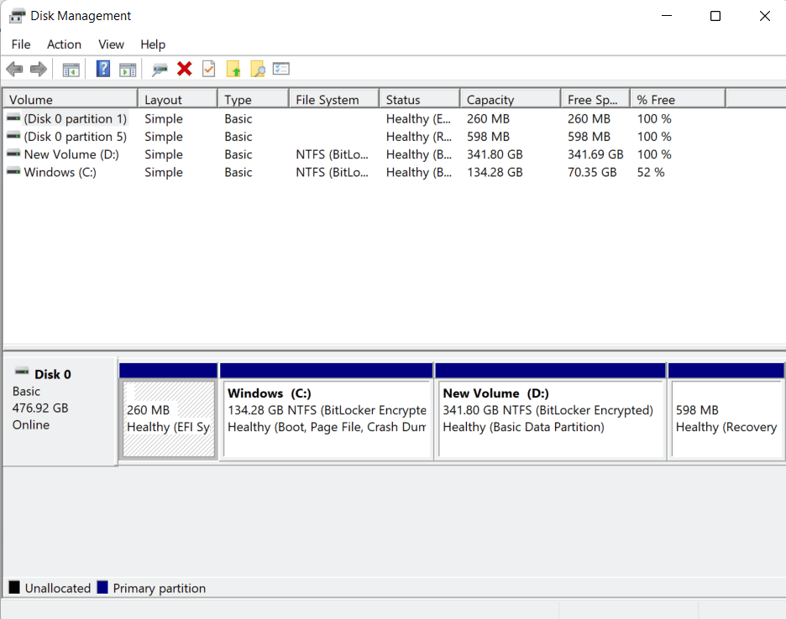Open the Action menu
The width and height of the screenshot is (786, 619).
tap(64, 44)
